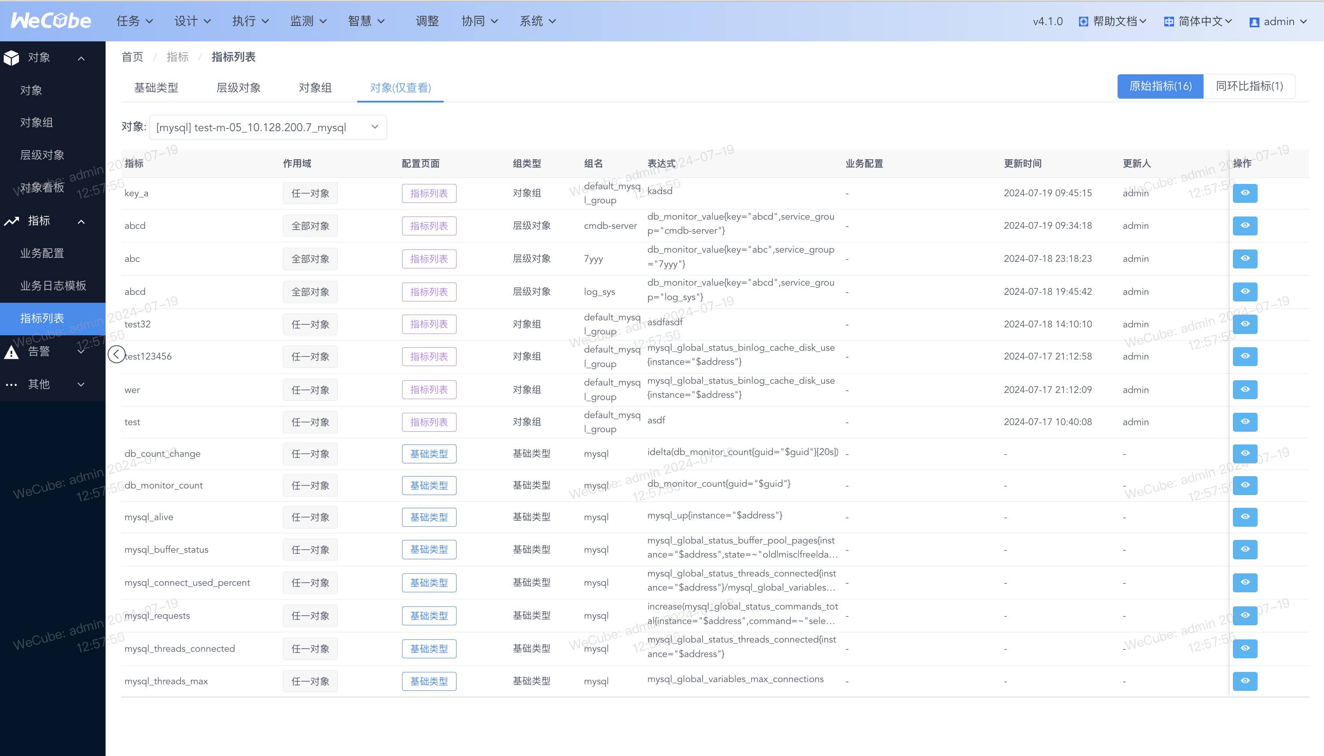
Task: Switch to 基础类型 tab
Action: [156, 88]
